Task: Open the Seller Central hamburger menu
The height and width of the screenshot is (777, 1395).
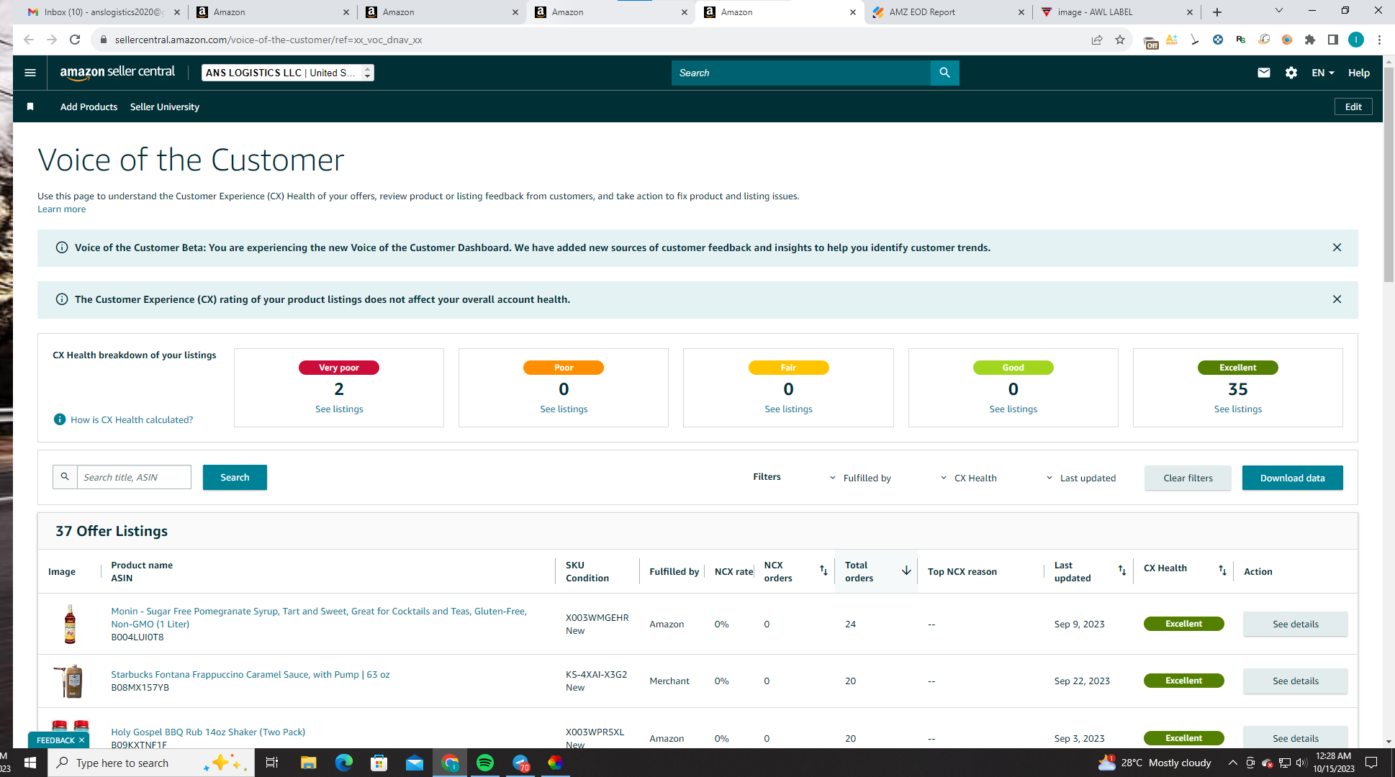Action: (x=30, y=73)
